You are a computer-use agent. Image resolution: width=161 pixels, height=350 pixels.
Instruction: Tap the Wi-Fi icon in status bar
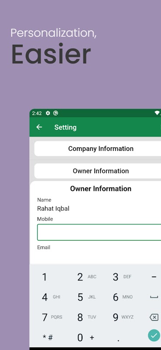tap(158, 113)
